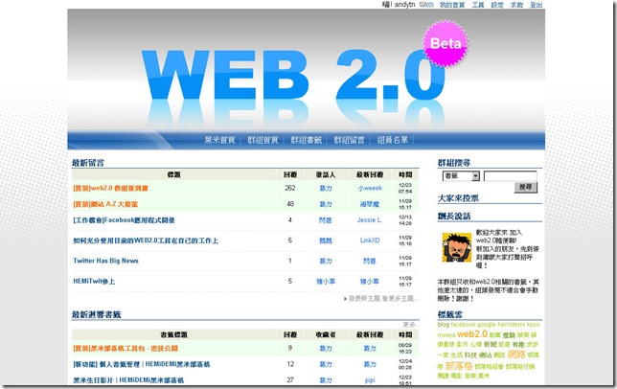
Task: Click 工具 in the top links
Action: pyautogui.click(x=478, y=5)
